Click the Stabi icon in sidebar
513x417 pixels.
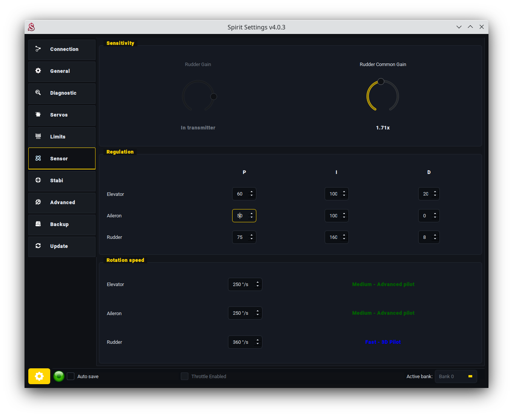click(38, 180)
